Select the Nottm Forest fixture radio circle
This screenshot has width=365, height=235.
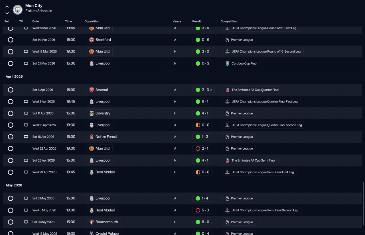click(x=11, y=137)
